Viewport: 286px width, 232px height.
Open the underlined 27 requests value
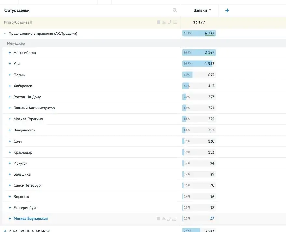212,219
